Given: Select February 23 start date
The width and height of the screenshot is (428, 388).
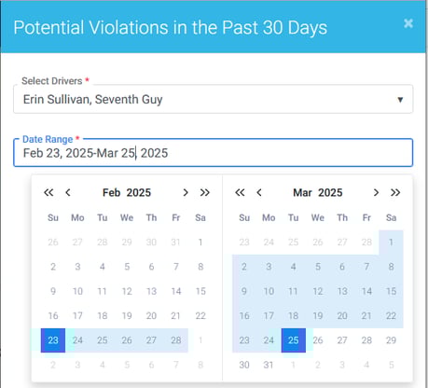Looking at the screenshot, I should tap(53, 340).
